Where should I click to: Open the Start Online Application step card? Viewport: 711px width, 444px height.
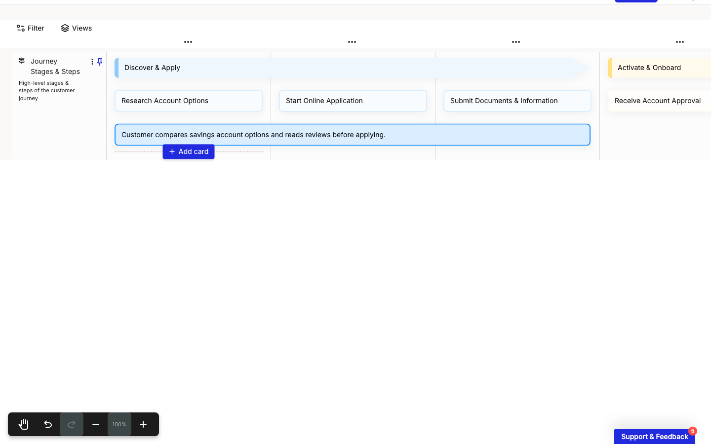pyautogui.click(x=353, y=101)
